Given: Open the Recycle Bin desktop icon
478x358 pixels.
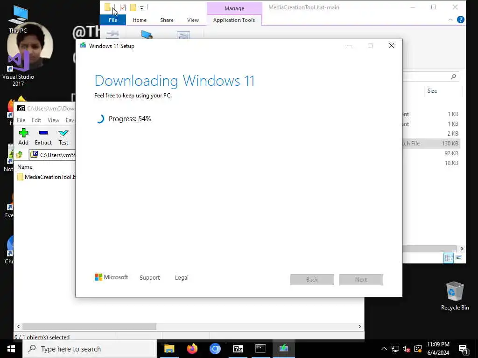Looking at the screenshot, I should pyautogui.click(x=455, y=296).
